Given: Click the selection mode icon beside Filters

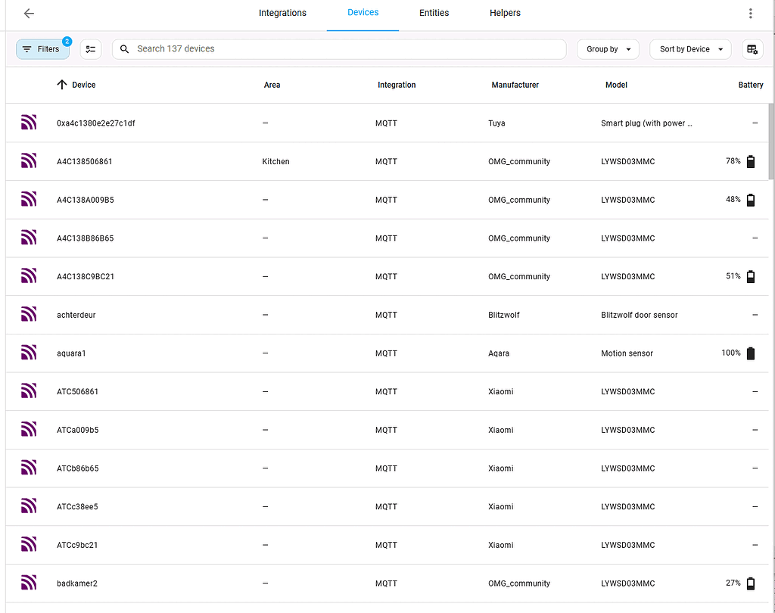Looking at the screenshot, I should click(91, 48).
